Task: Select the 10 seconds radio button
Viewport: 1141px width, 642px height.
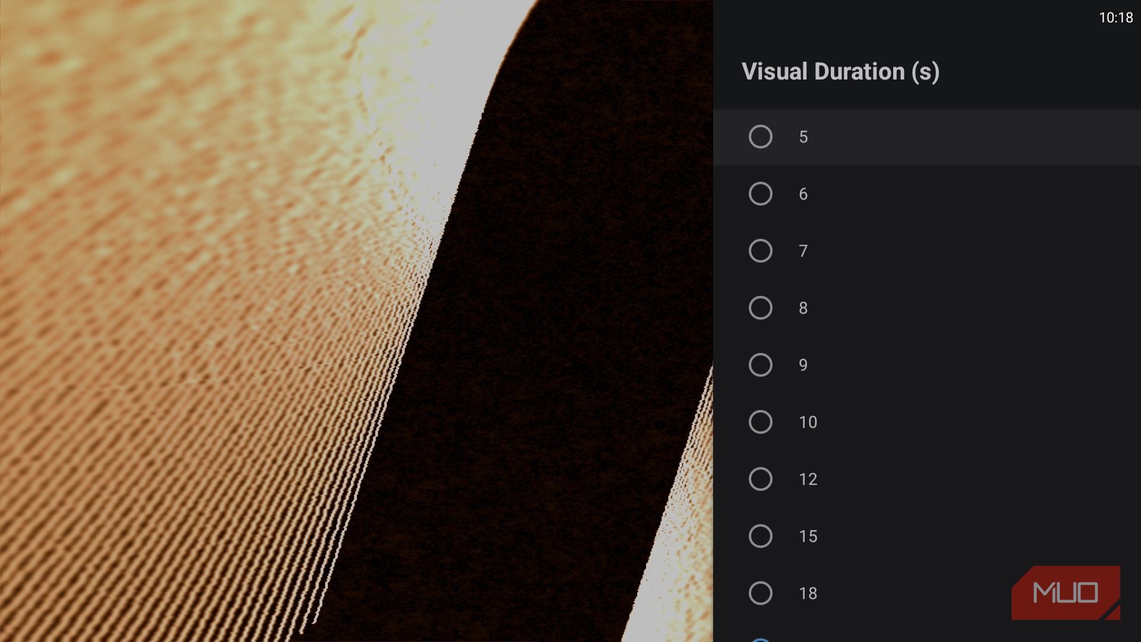Action: click(x=760, y=422)
